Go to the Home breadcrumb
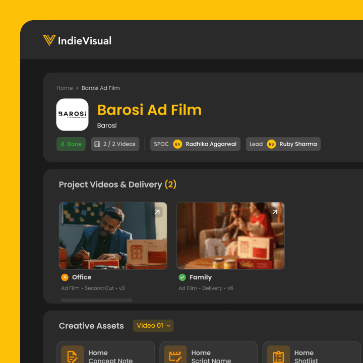This screenshot has height=363, width=363. coord(65,88)
